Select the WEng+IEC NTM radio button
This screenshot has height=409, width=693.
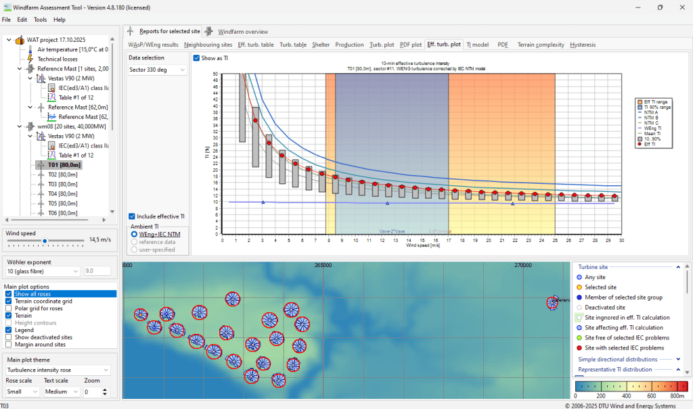click(x=133, y=234)
